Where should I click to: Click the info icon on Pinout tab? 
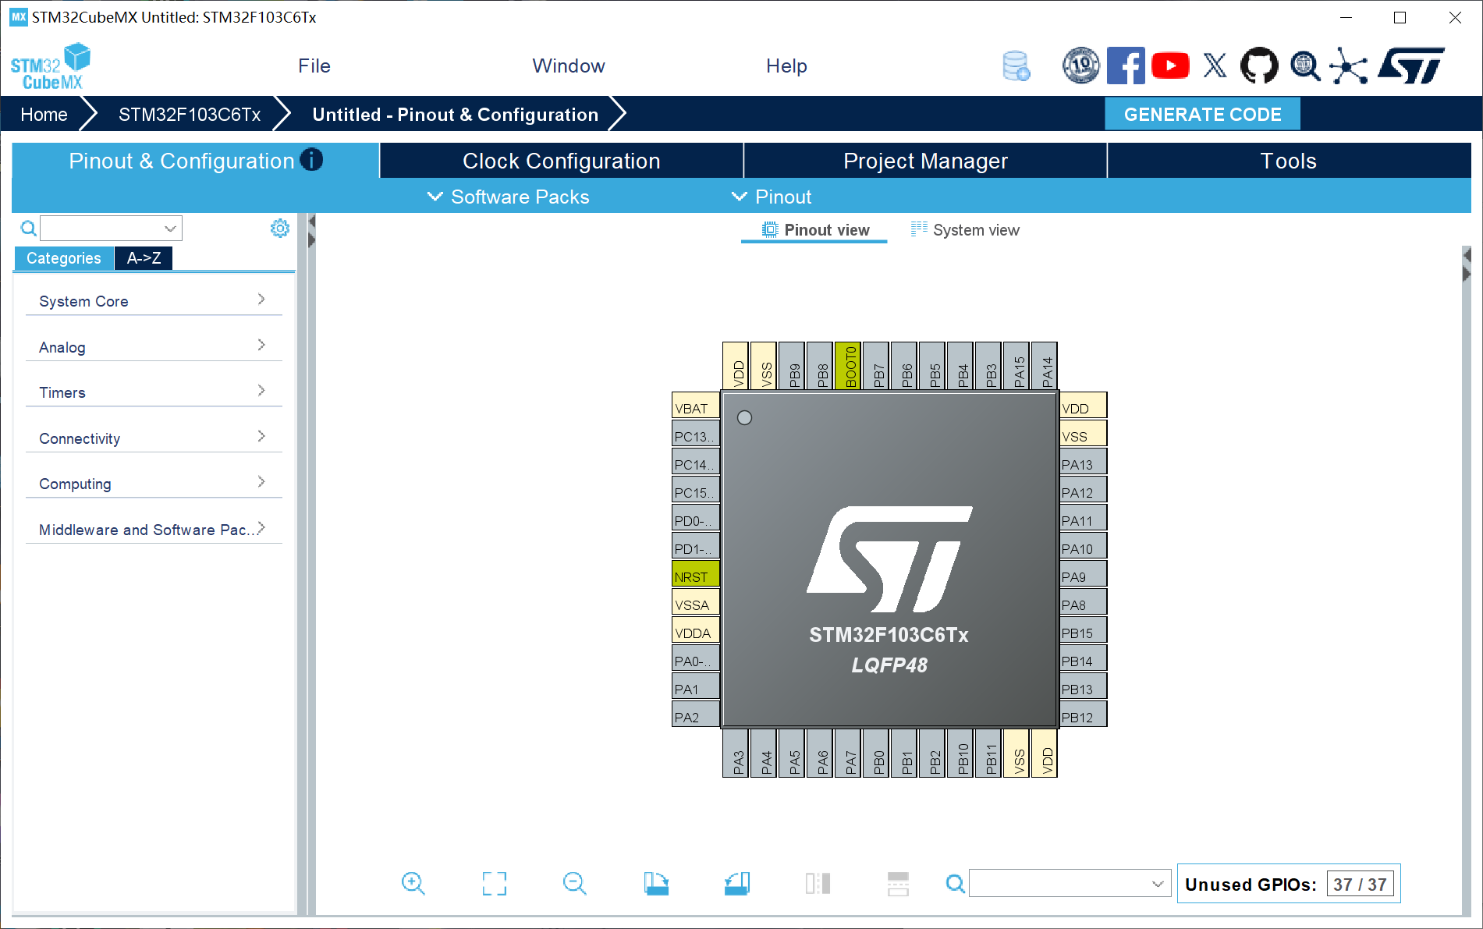pos(311,159)
